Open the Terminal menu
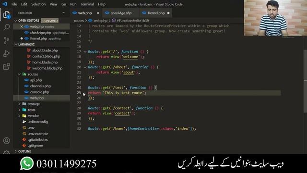Screen dimensions: 307x173 pos(87,4)
